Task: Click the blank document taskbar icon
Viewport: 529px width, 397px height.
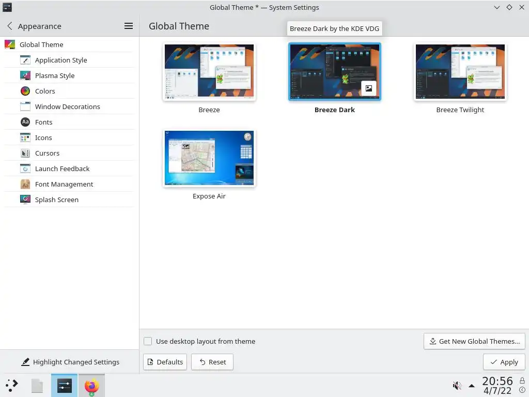Action: coord(37,386)
